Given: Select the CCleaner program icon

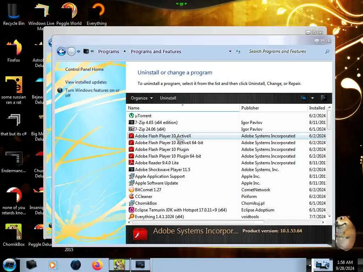Looking at the screenshot, I should [131, 196].
